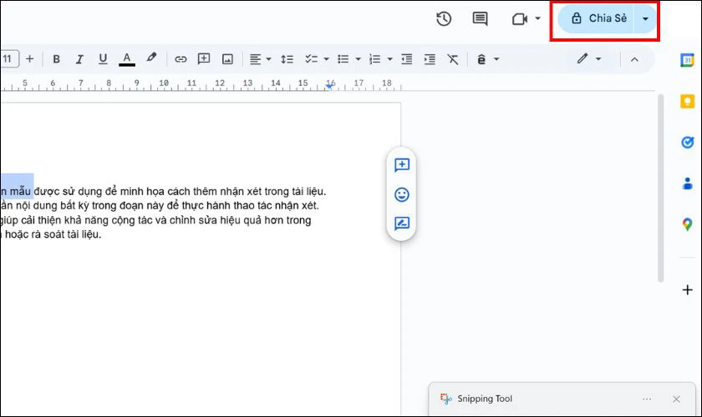The image size is (702, 417).
Task: Open Google Maps side panel
Action: pos(687,224)
